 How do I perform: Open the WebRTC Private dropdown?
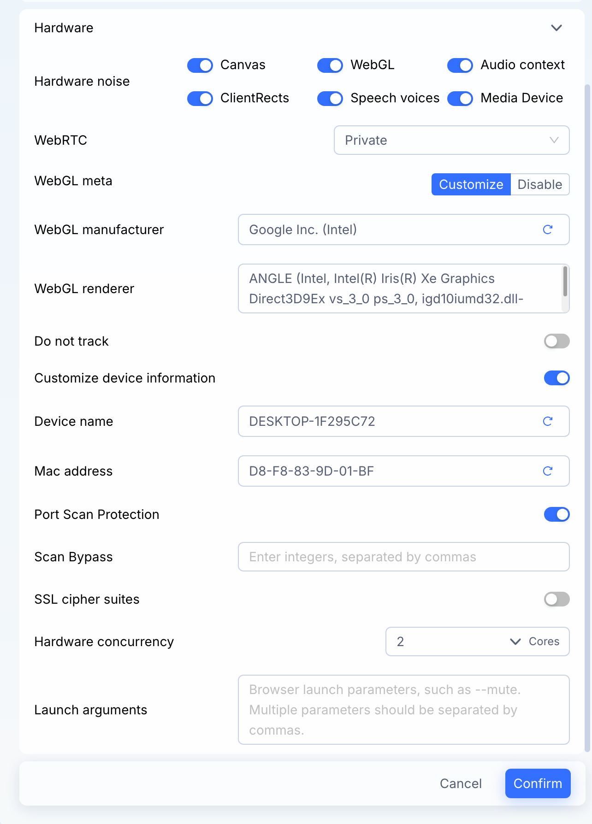[x=452, y=140]
